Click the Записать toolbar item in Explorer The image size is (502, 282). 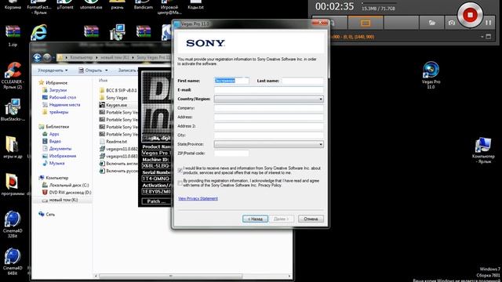(127, 70)
